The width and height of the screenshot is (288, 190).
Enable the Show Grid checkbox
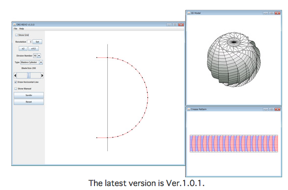16,35
